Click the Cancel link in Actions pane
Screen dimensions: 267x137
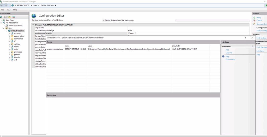[259, 20]
